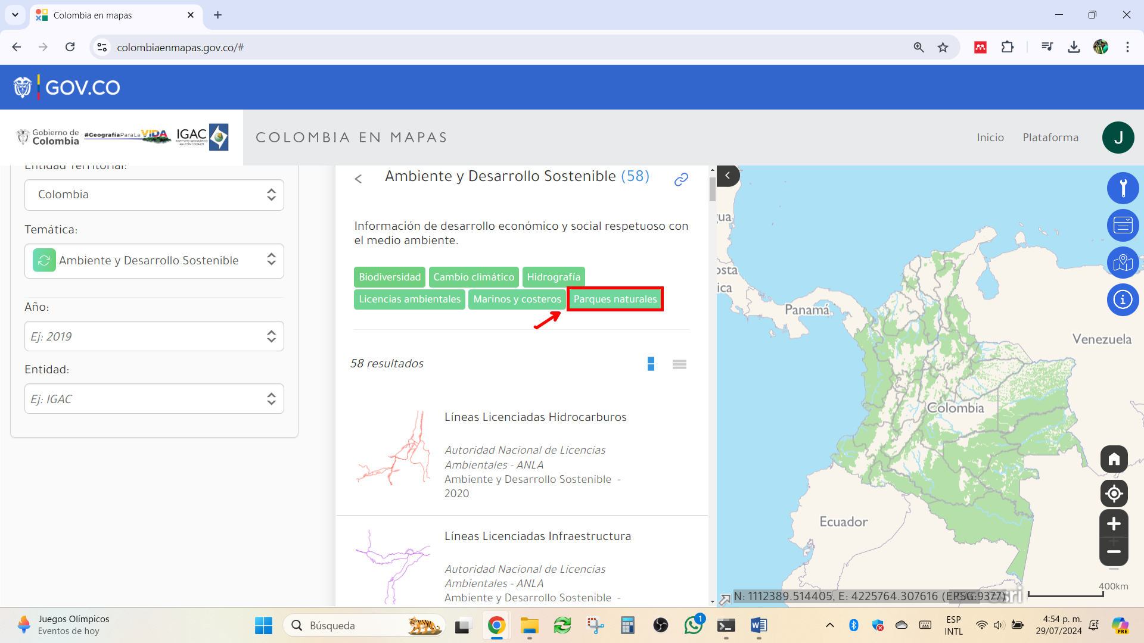Locate my position with crosshair button
1144x643 pixels.
1114,494
